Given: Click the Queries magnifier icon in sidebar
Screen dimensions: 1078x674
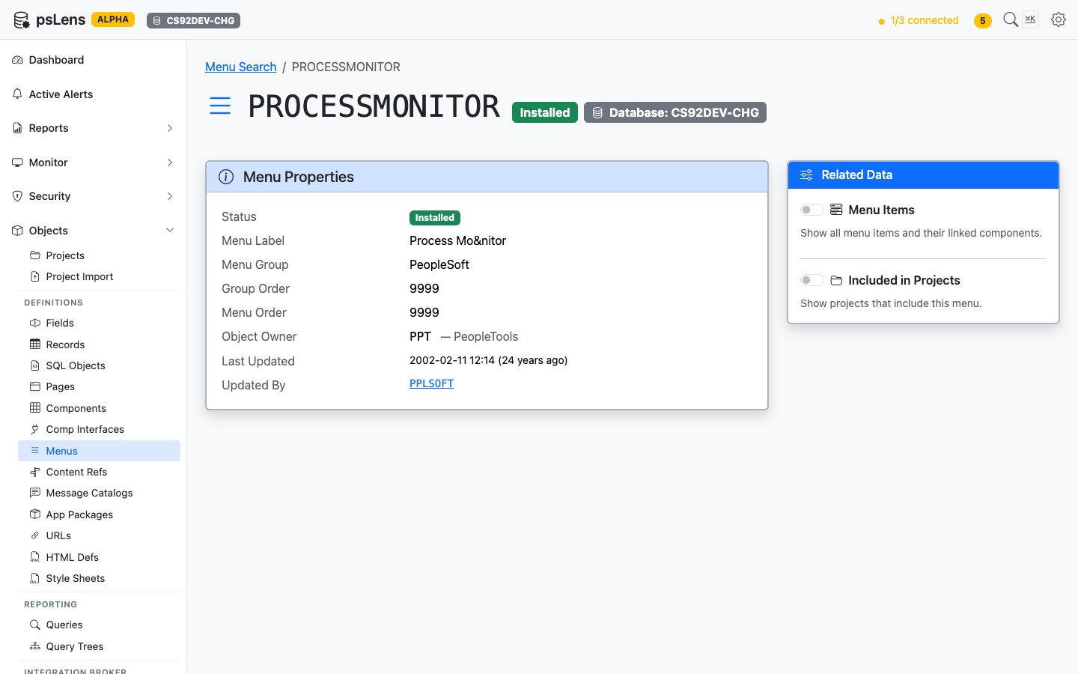Looking at the screenshot, I should 34,625.
